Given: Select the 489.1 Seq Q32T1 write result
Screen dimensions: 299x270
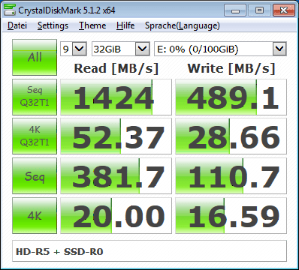Looking at the screenshot, I should point(231,97).
